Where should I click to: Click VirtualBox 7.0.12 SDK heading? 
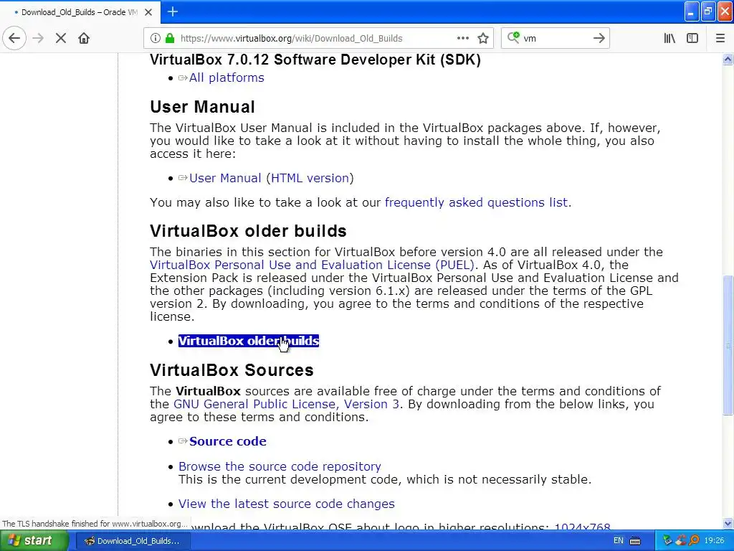point(315,60)
